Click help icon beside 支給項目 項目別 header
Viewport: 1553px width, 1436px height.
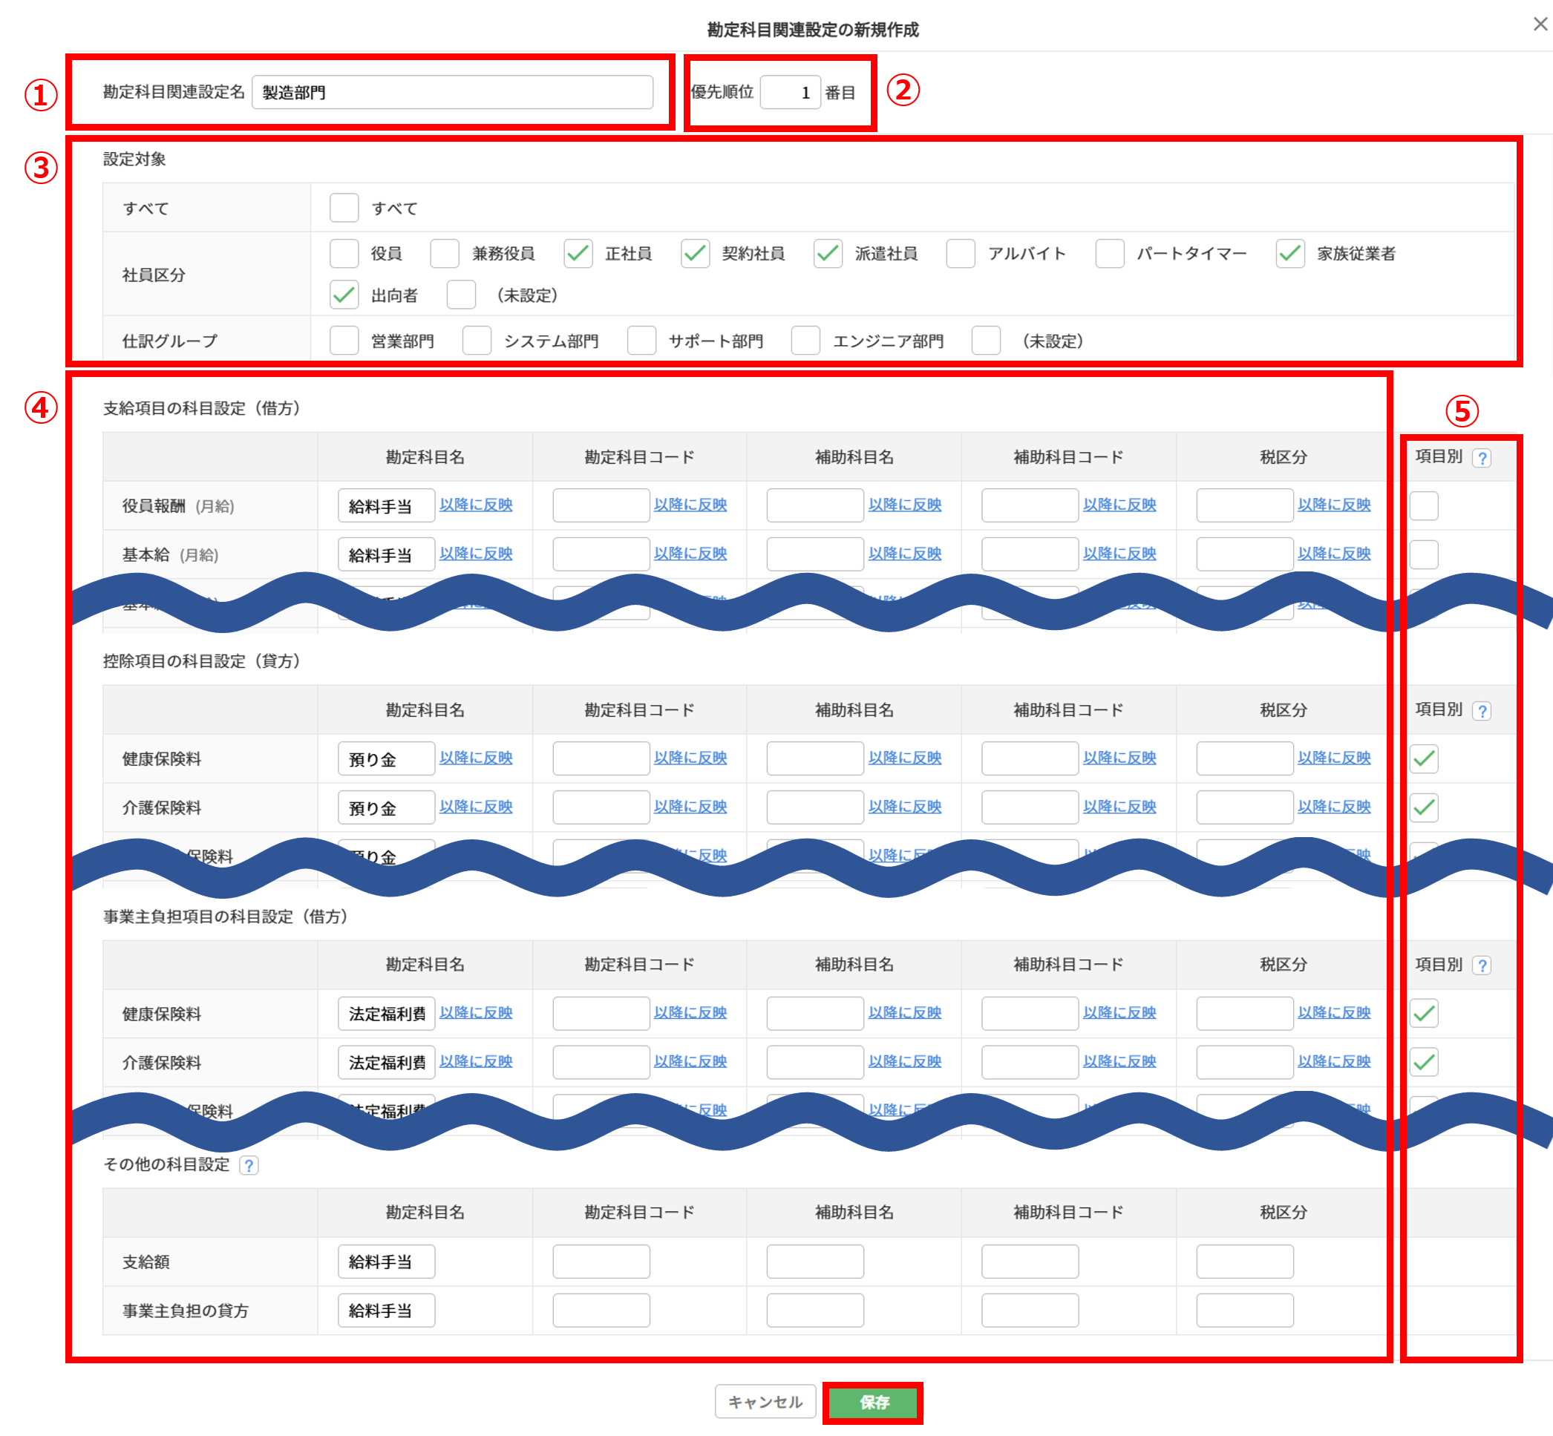[x=1482, y=458]
